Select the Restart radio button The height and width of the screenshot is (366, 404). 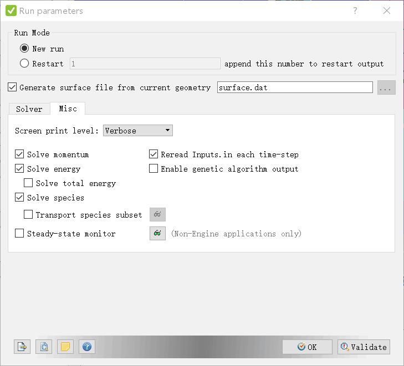[24, 63]
